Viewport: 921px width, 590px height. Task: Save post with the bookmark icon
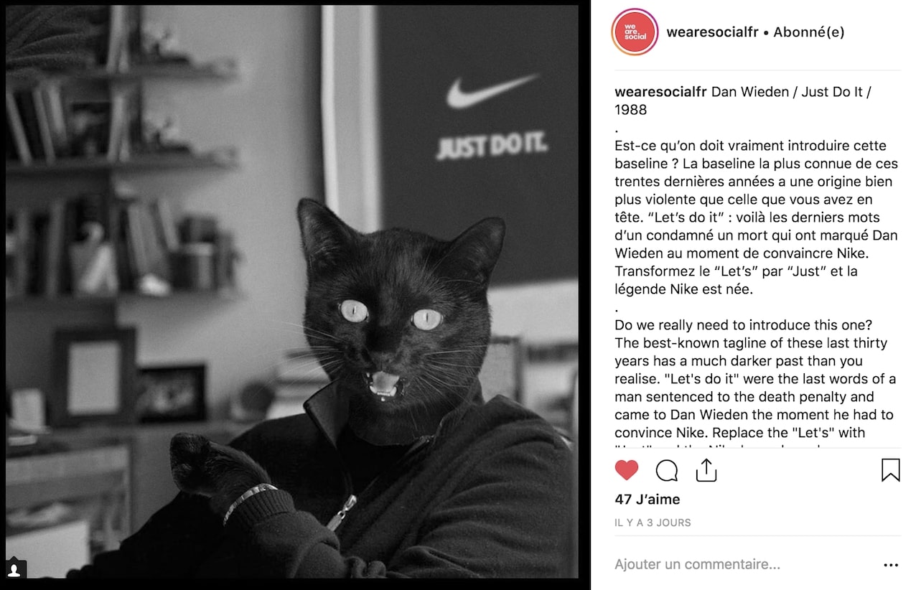[890, 470]
